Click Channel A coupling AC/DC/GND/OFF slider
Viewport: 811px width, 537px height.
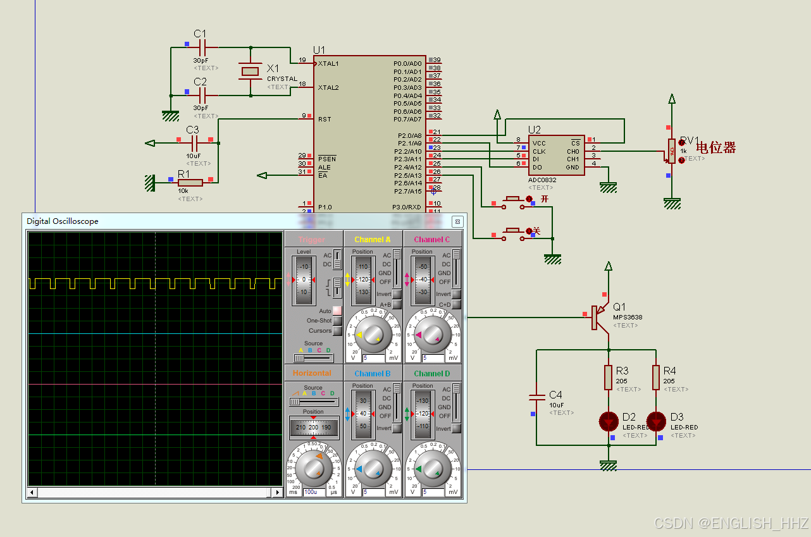(397, 268)
